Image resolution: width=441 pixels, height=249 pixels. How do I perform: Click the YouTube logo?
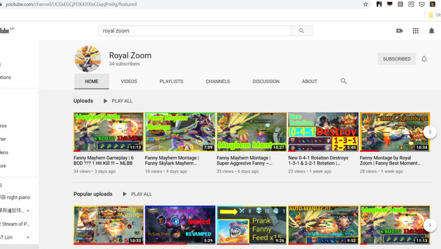click(x=5, y=31)
